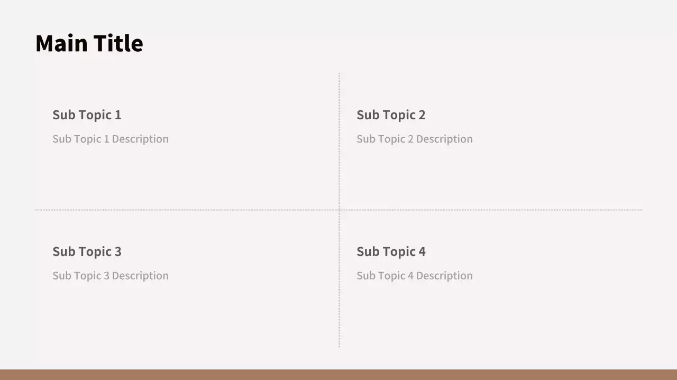677x380 pixels.
Task: Click the "Main Title" heading text
Action: tap(89, 43)
